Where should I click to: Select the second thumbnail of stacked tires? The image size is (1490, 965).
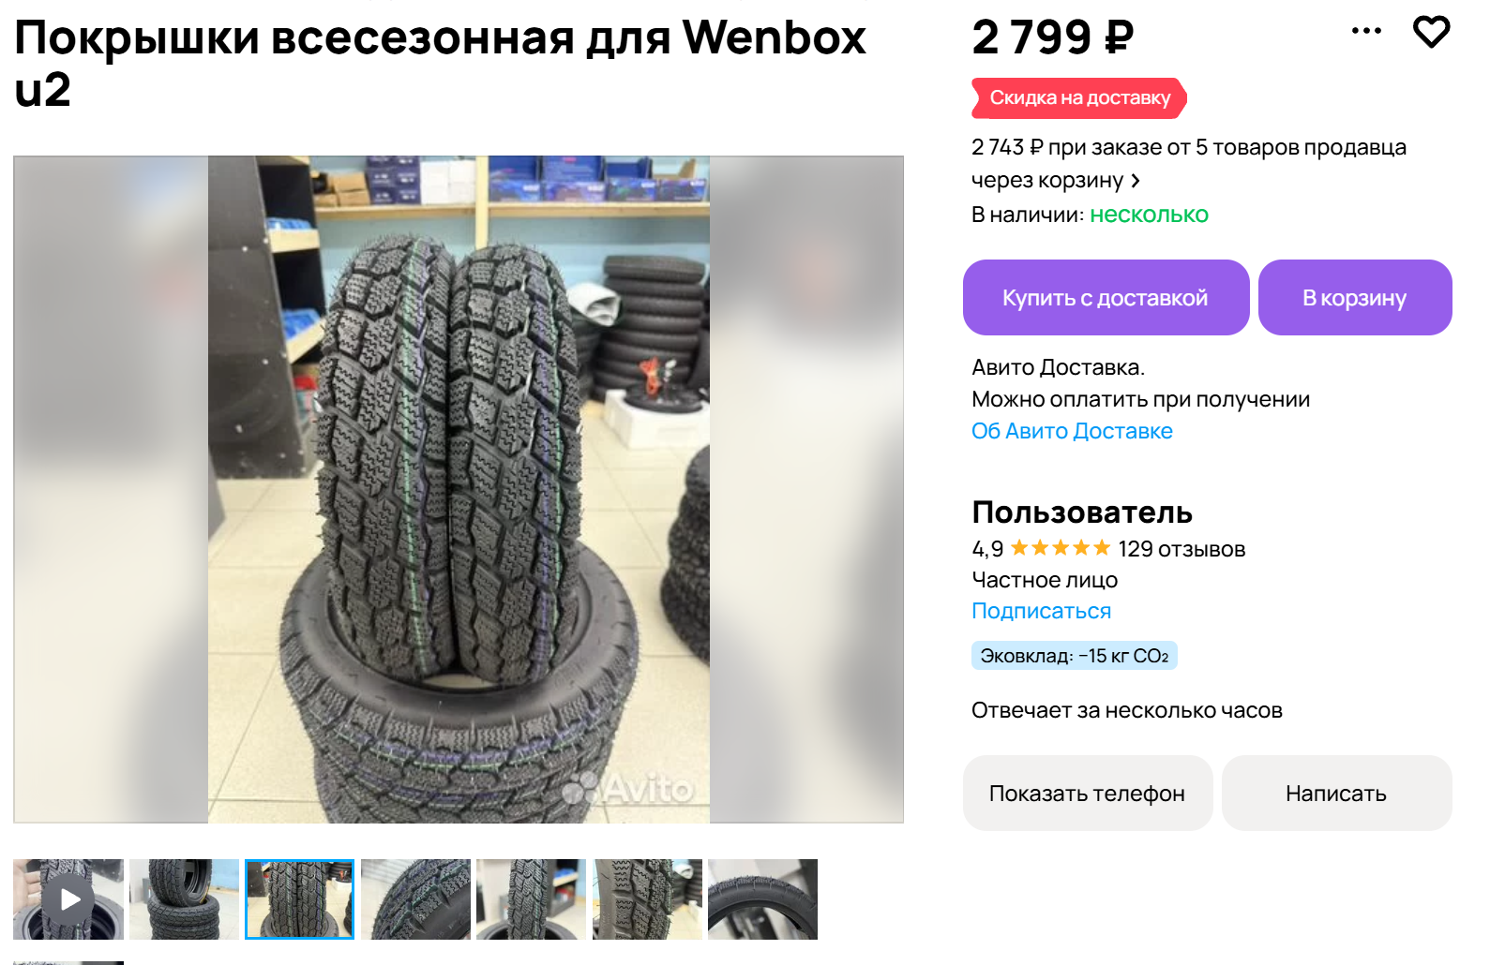click(184, 899)
